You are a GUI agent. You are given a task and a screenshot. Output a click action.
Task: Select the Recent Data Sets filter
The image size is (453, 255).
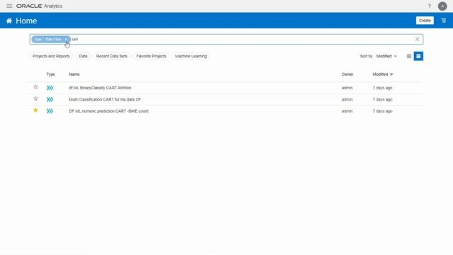(x=112, y=56)
